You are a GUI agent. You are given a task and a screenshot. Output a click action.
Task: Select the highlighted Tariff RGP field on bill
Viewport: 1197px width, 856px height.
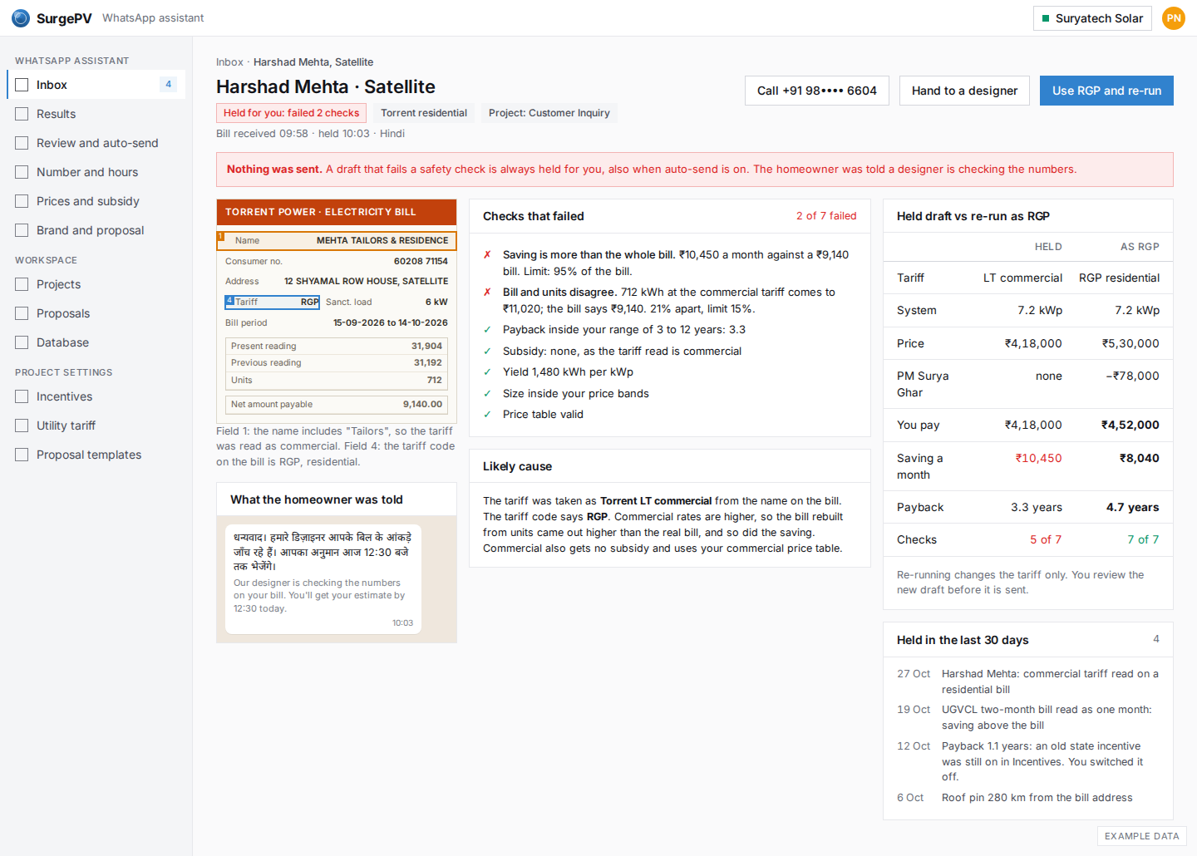pos(273,302)
